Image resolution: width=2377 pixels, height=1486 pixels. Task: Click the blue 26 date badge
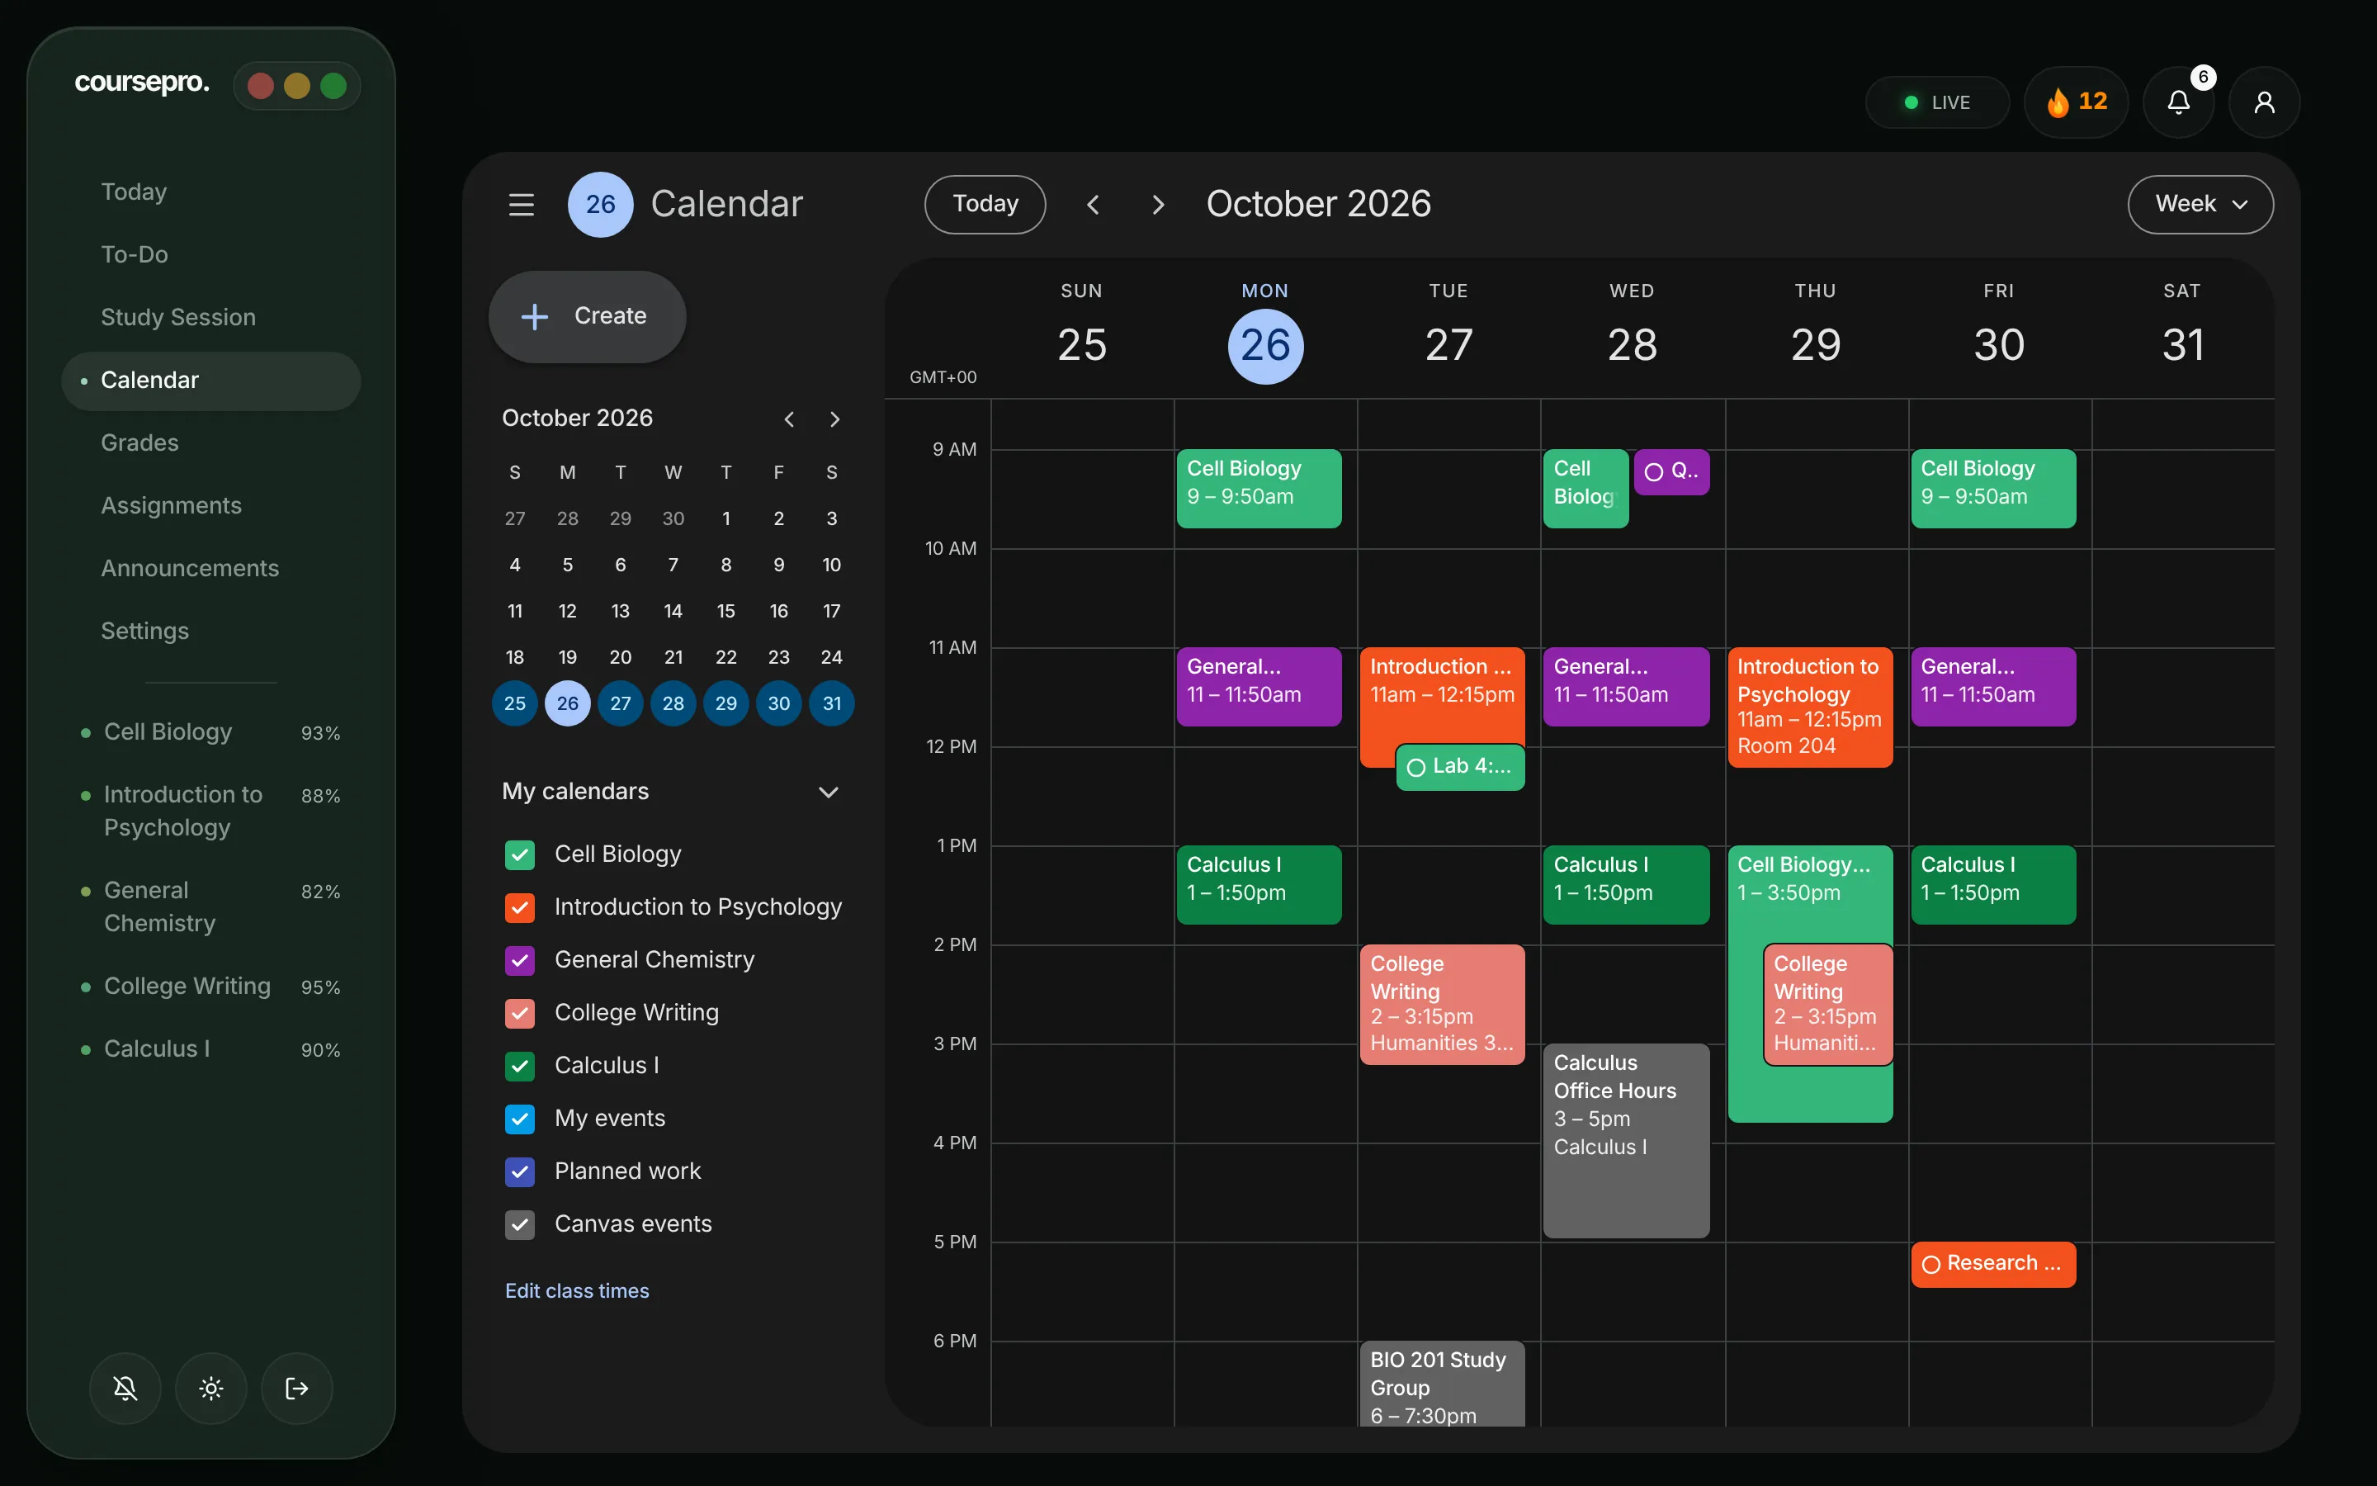point(600,205)
